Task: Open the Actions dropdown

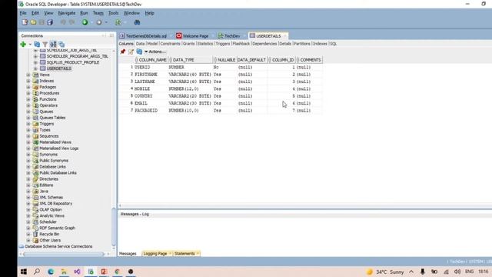Action: pyautogui.click(x=155, y=52)
